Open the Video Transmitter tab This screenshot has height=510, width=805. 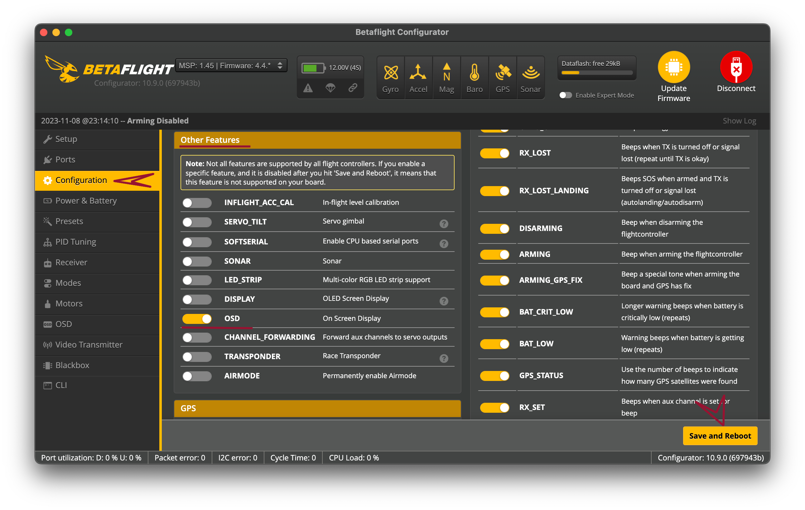(97, 345)
